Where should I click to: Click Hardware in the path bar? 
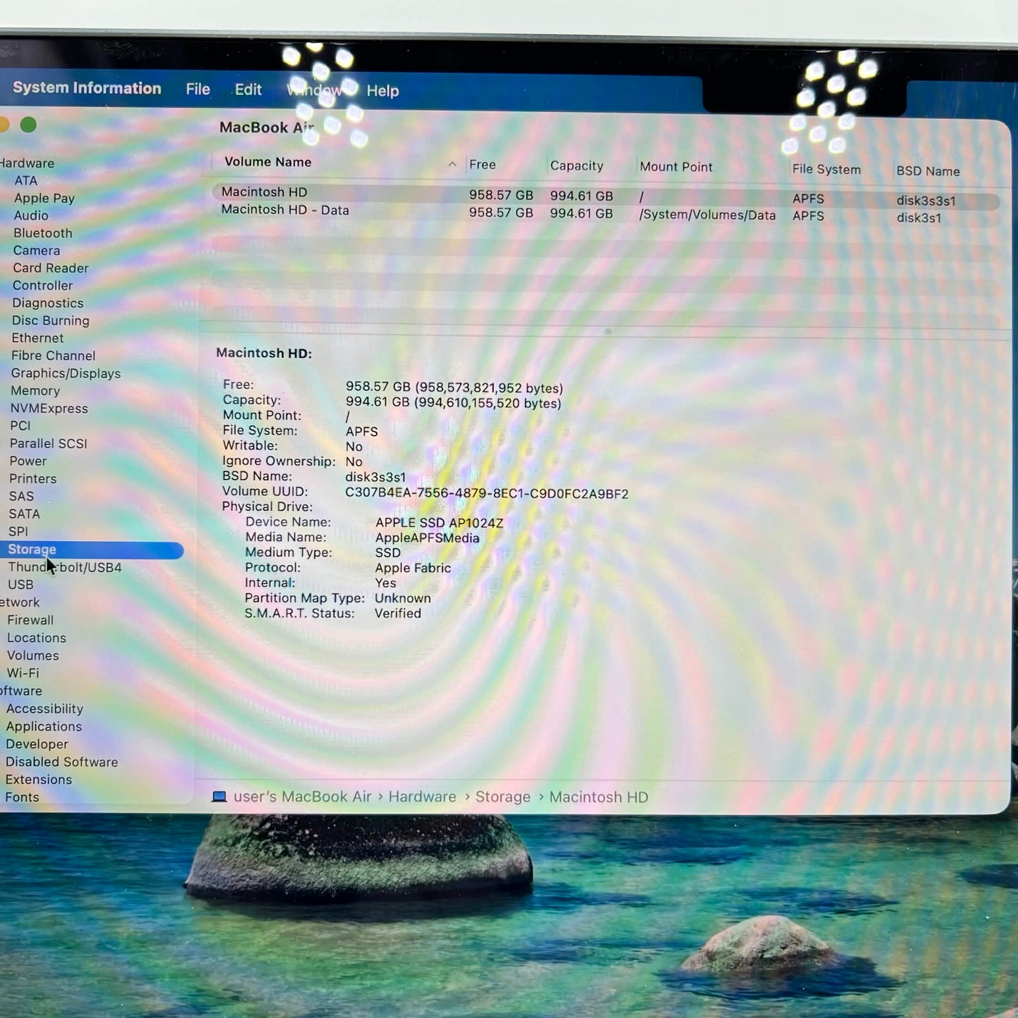click(422, 797)
